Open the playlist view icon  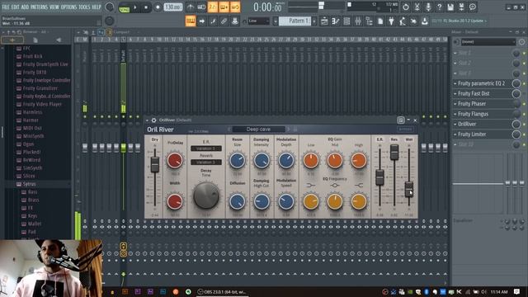pyautogui.click(x=324, y=21)
